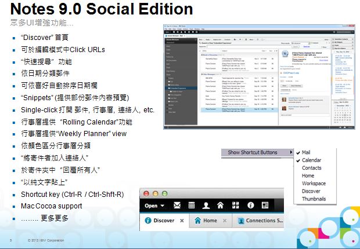Click the yellow Mac minimize light
This screenshot has width=360, height=249.
(x=156, y=193)
